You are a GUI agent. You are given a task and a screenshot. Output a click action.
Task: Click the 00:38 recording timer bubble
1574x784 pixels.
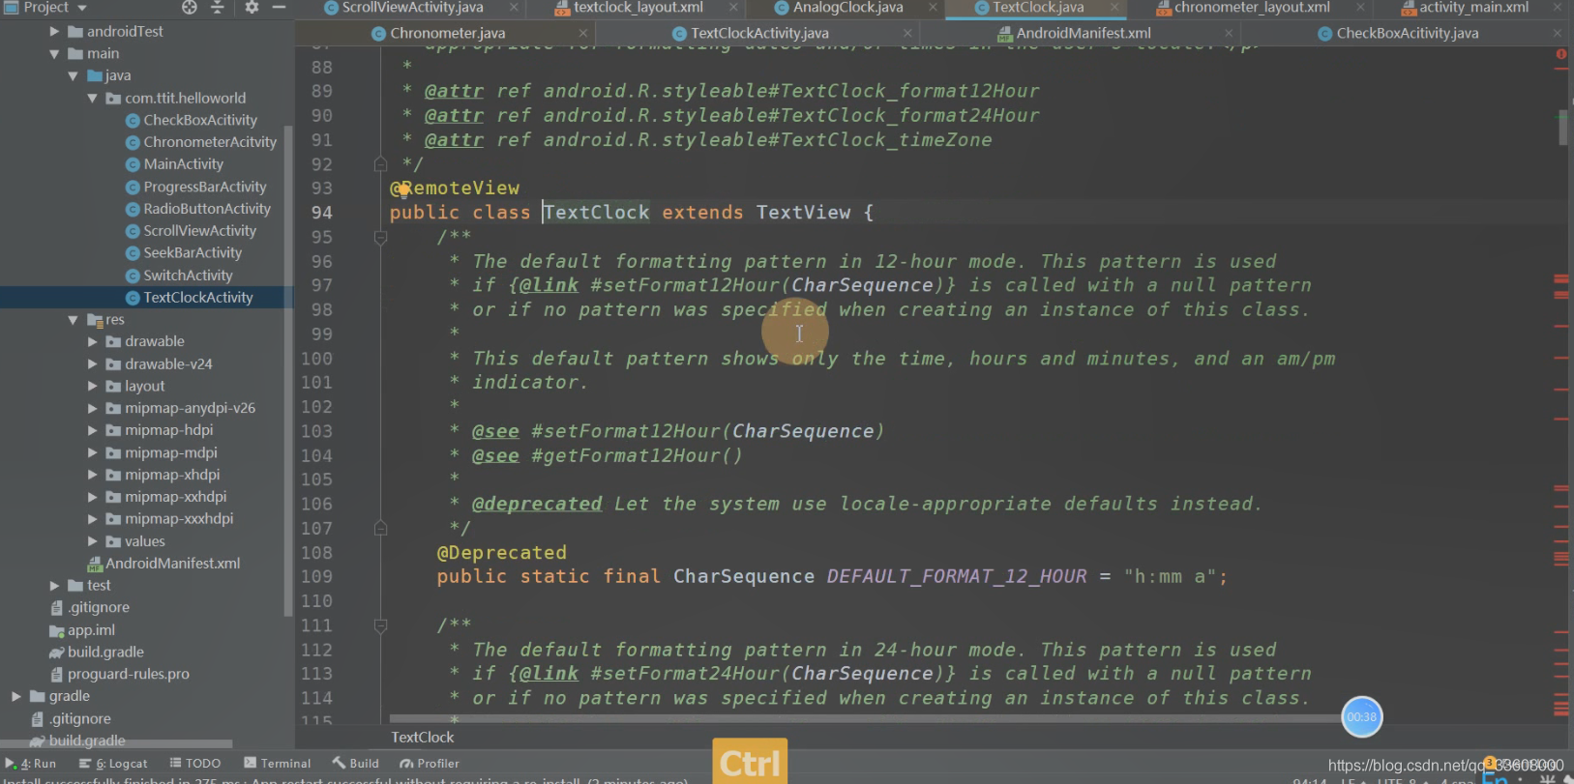[x=1362, y=717]
